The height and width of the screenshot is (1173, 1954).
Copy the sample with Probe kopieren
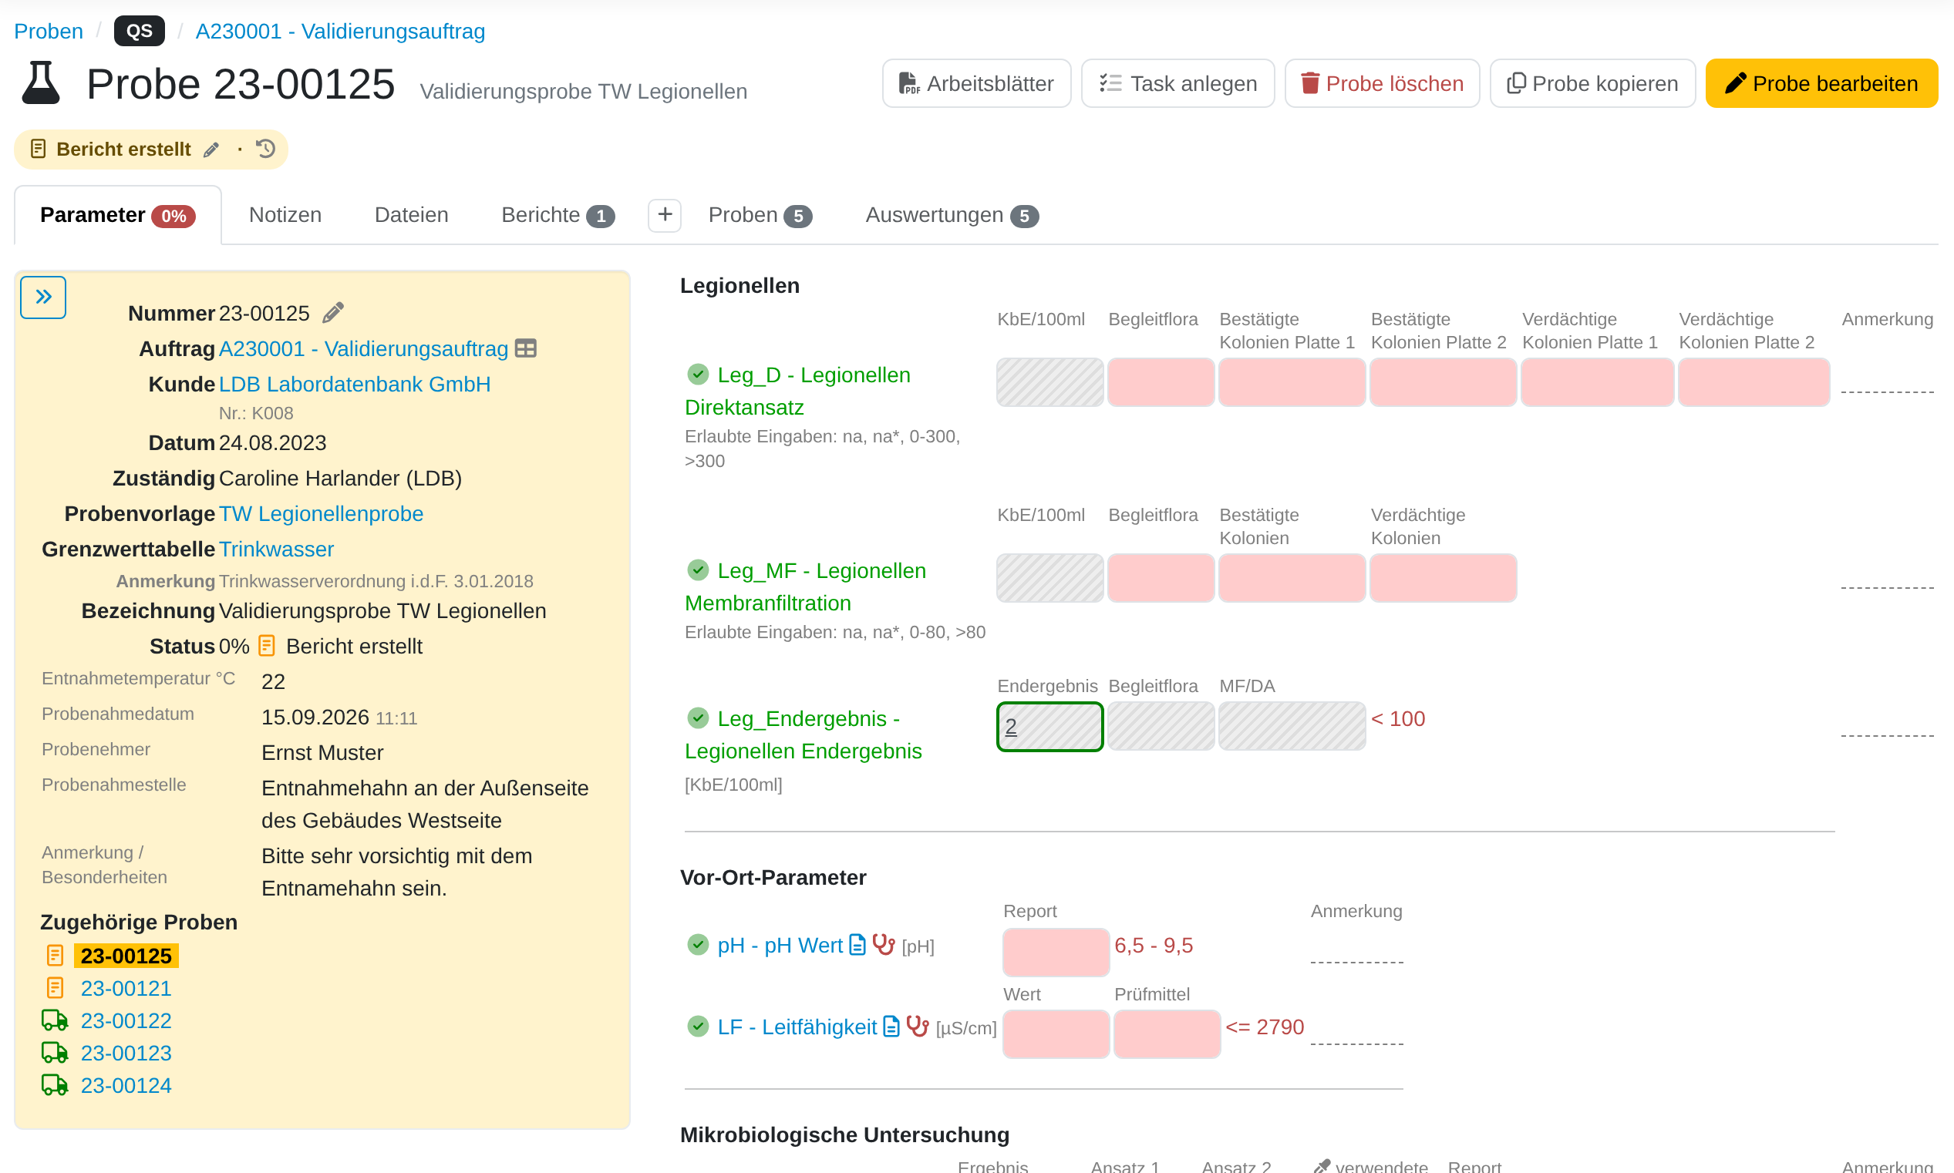tap(1592, 83)
